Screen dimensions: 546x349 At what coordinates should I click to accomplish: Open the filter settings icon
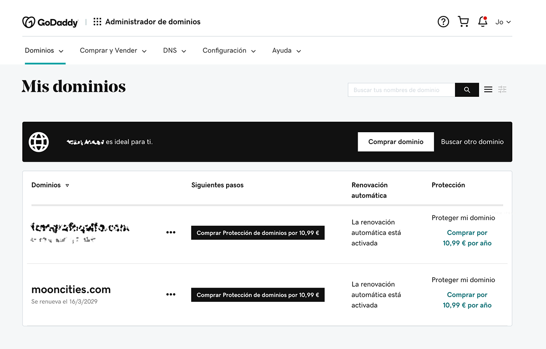click(x=502, y=90)
